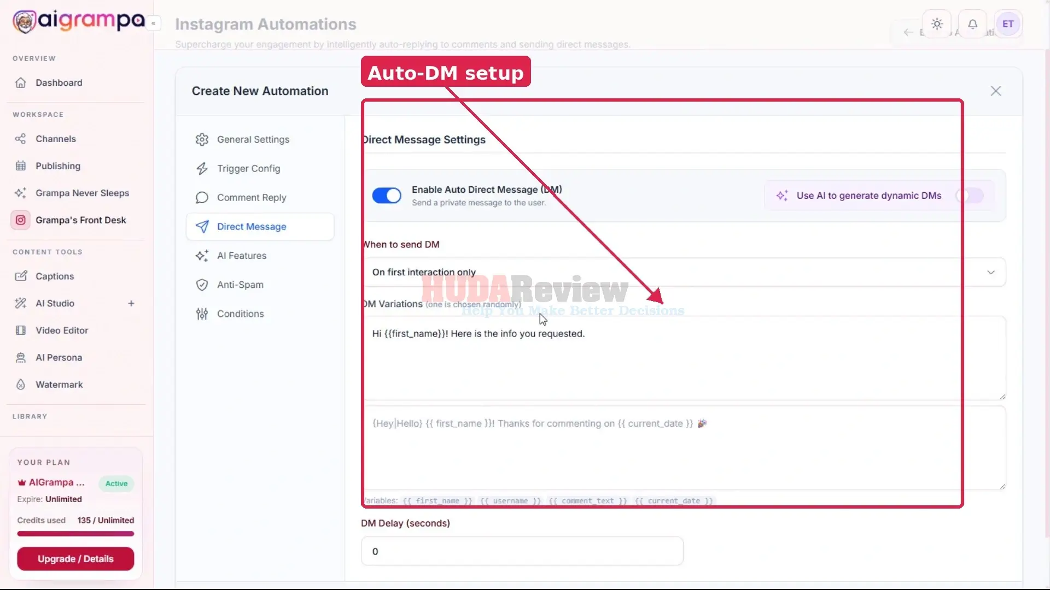This screenshot has height=590, width=1050.
Task: Click the Direct Message paper plane icon
Action: [202, 227]
